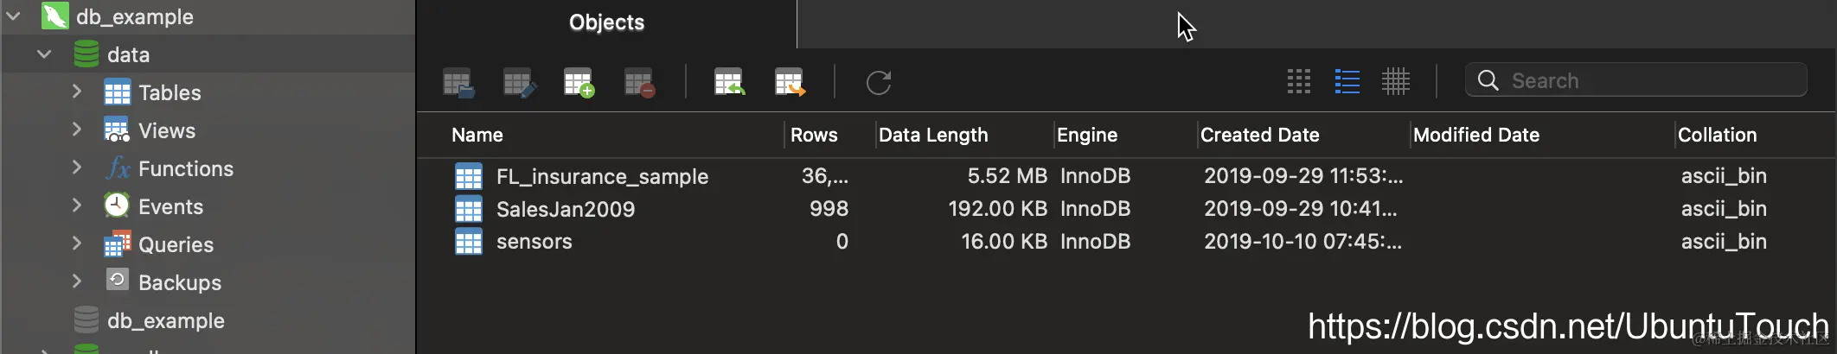This screenshot has height=354, width=1837.
Task: Click the New Table icon with green plus
Action: [579, 83]
